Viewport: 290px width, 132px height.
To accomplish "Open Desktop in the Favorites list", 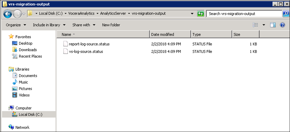I will click(26, 43).
